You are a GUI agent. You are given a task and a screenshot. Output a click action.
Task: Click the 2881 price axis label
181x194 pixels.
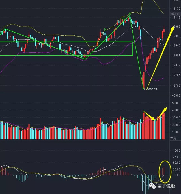177,55
